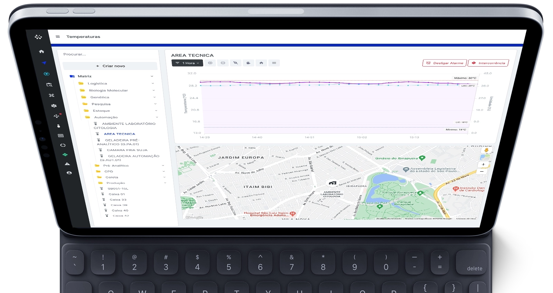Select AREA TECNICA sensor in tree
Screen dimensions: 553x293
coord(119,134)
